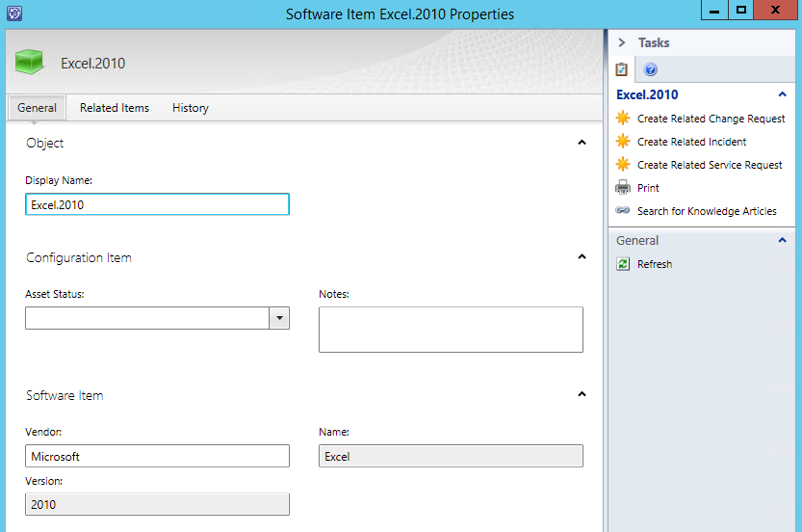Click inside the Notes text box
This screenshot has height=532, width=802.
click(x=451, y=330)
